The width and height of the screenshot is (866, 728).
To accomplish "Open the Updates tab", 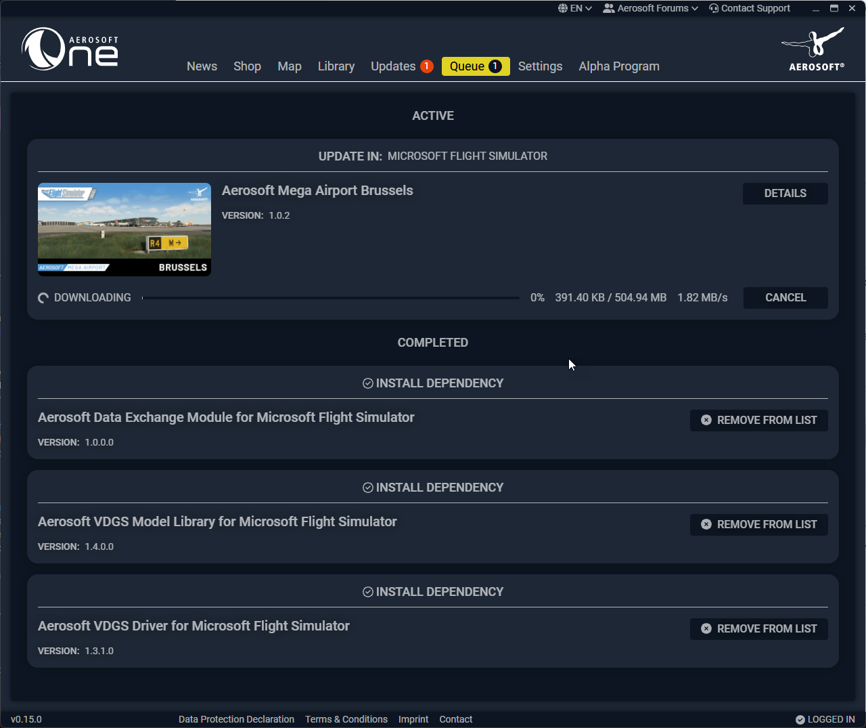I will (402, 66).
